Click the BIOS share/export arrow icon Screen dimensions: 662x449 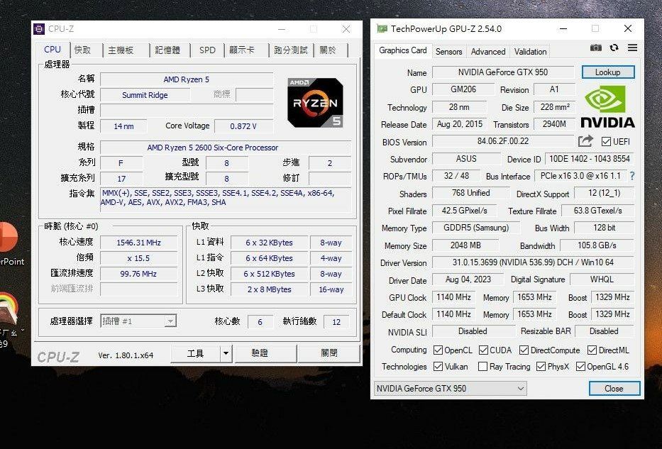[585, 141]
